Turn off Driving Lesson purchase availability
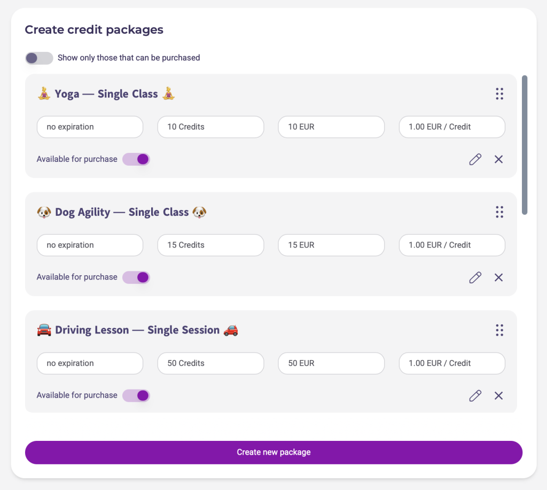The image size is (547, 490). (136, 395)
